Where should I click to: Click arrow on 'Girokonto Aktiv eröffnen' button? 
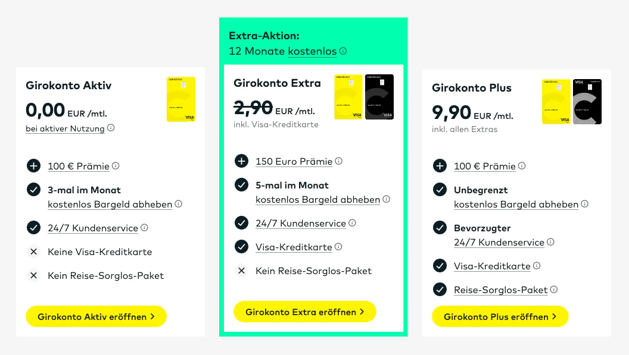pyautogui.click(x=152, y=316)
